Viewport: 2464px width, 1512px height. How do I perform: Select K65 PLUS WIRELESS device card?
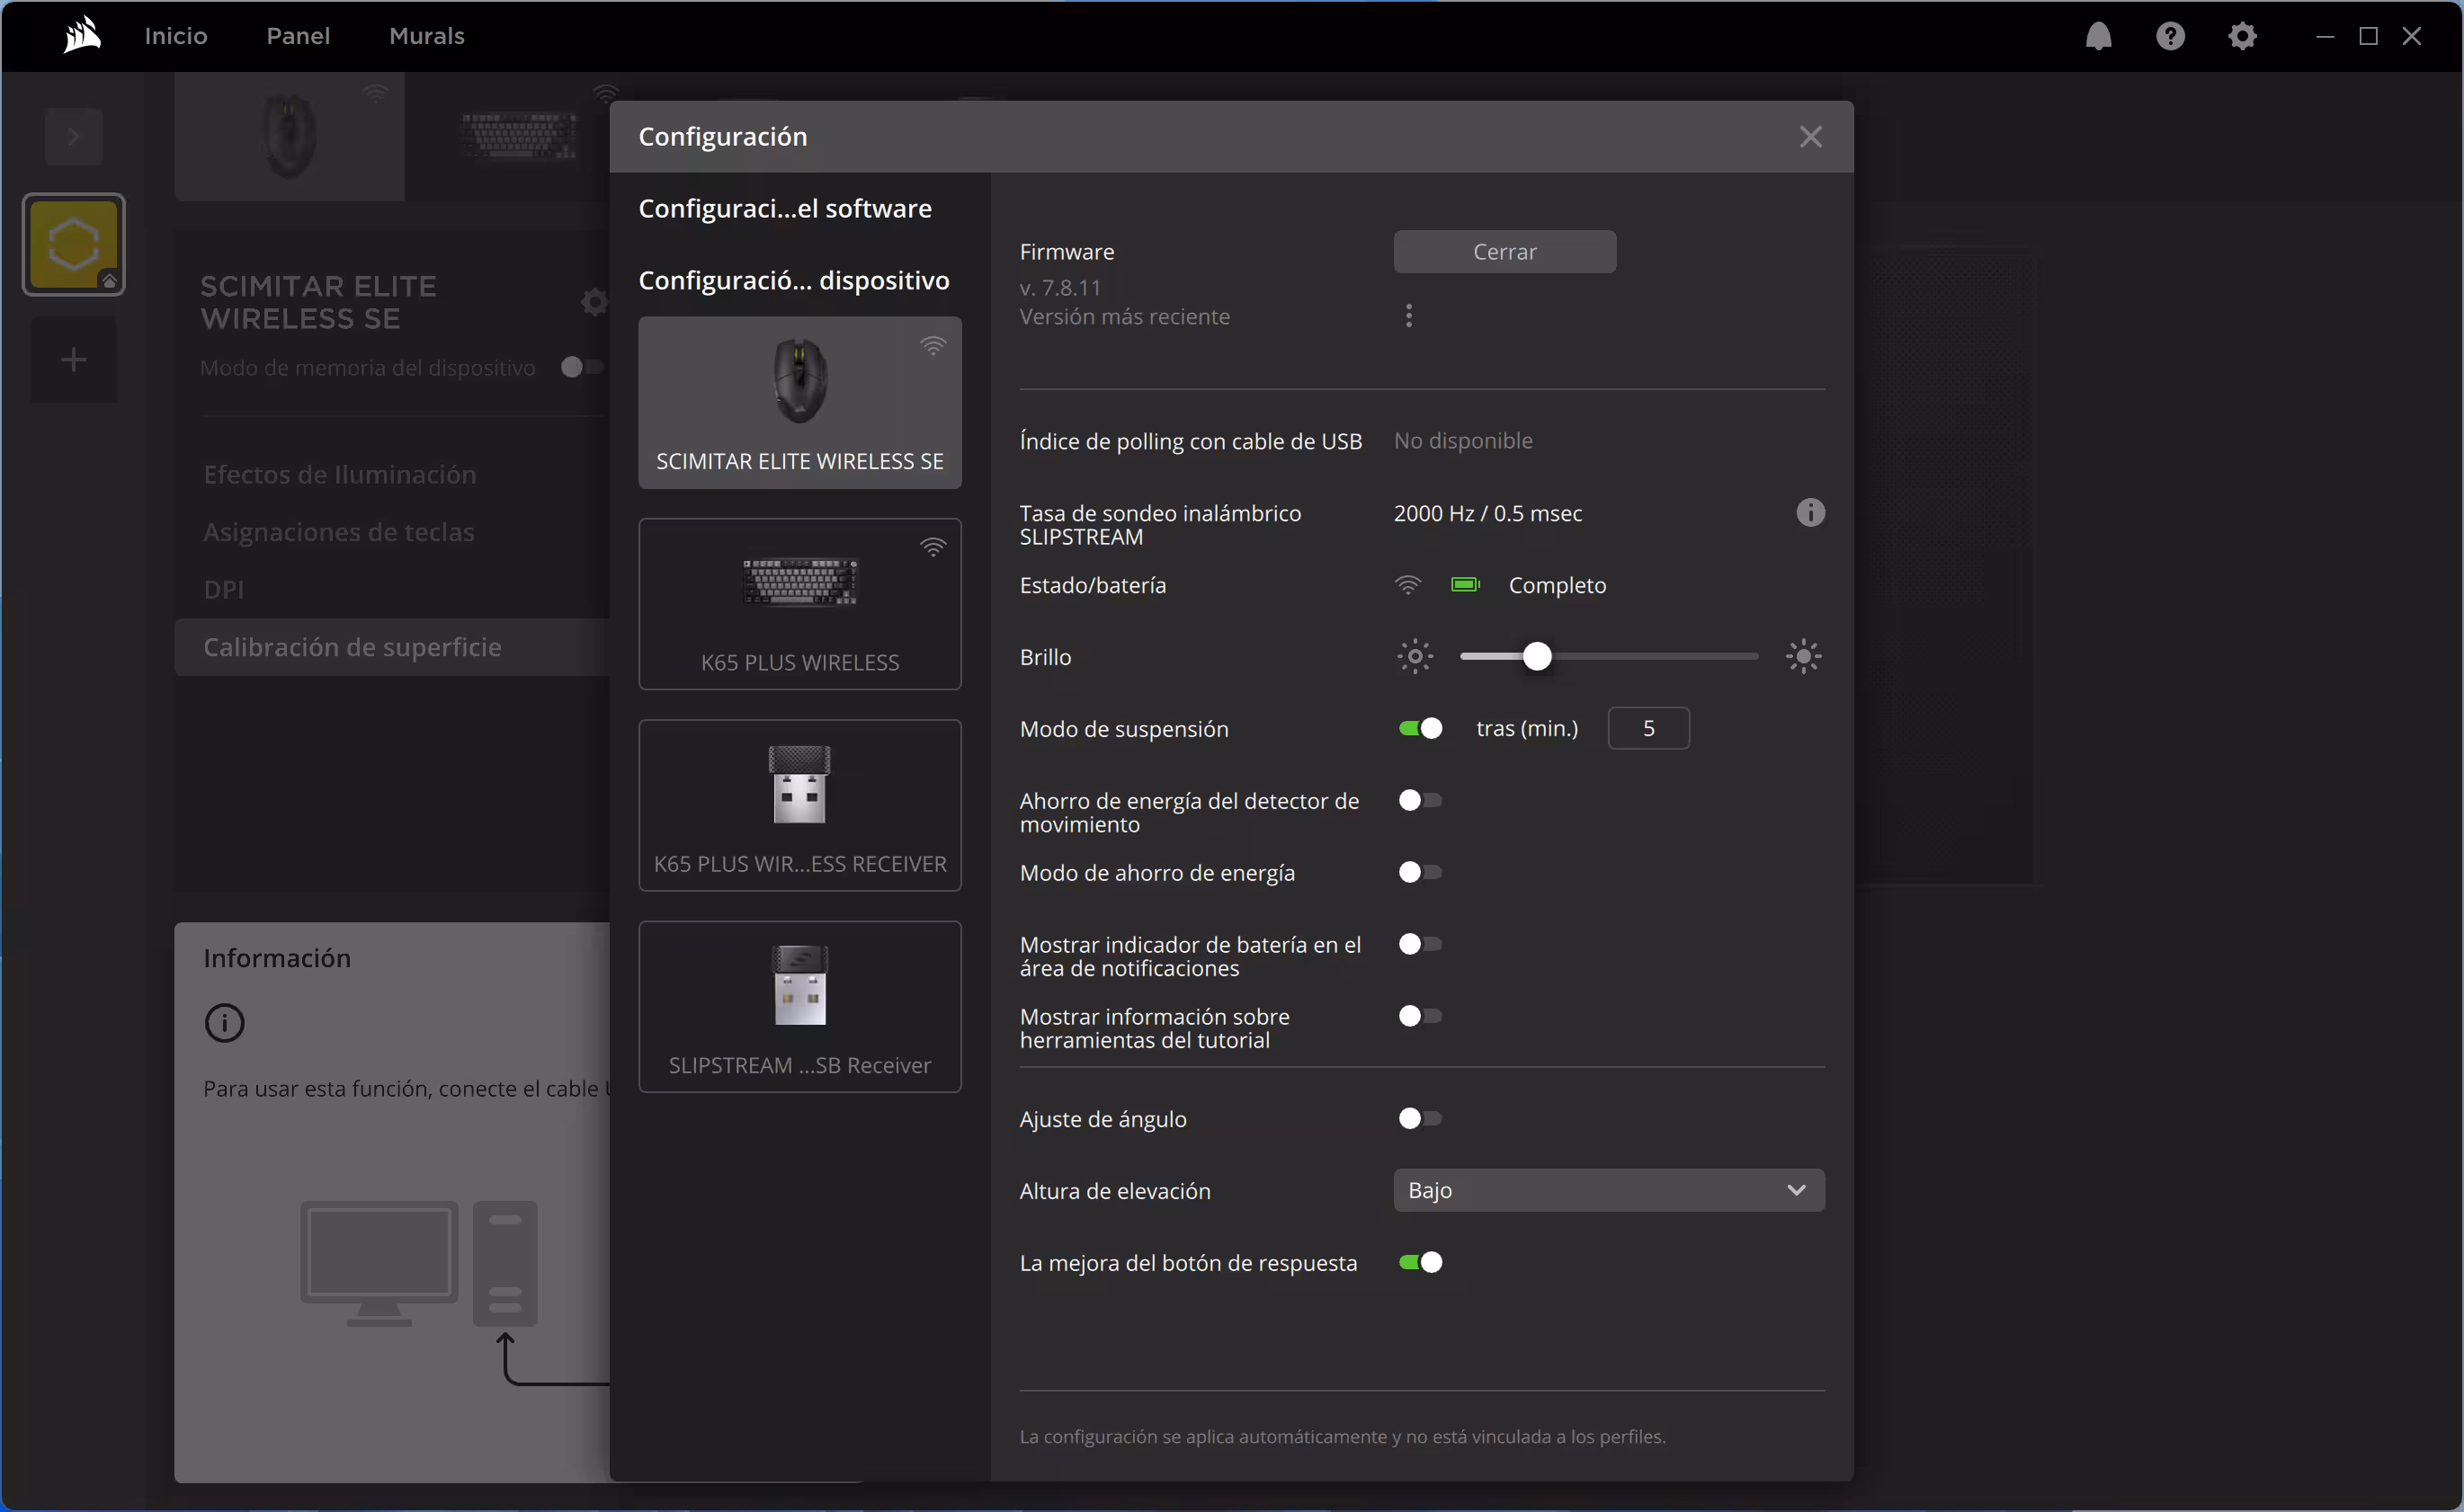pos(800,604)
